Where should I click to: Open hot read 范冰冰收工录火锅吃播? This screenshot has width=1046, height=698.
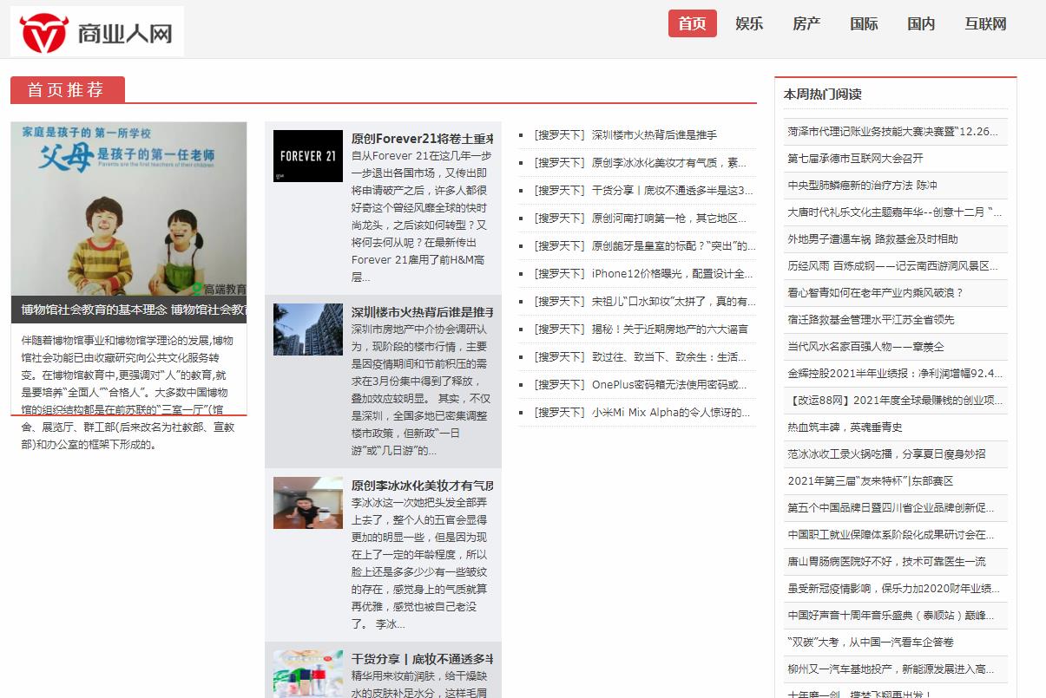[886, 454]
